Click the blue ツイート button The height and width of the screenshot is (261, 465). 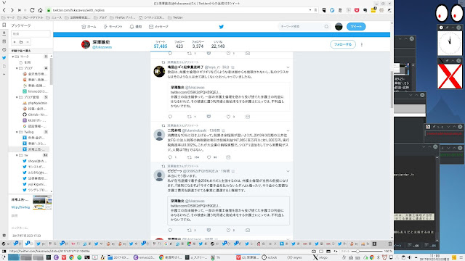tap(356, 27)
